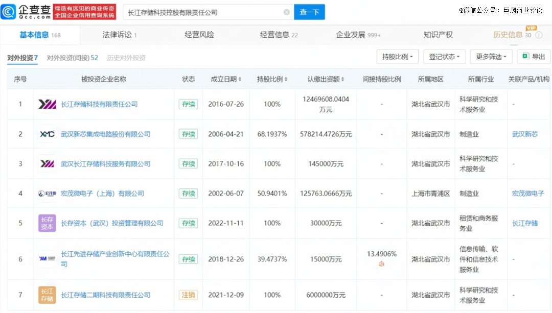
Task: Click the 2002-06-07 establishment date
Action: (x=226, y=194)
